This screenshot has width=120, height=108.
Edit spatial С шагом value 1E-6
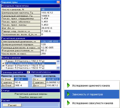pos(21,82)
